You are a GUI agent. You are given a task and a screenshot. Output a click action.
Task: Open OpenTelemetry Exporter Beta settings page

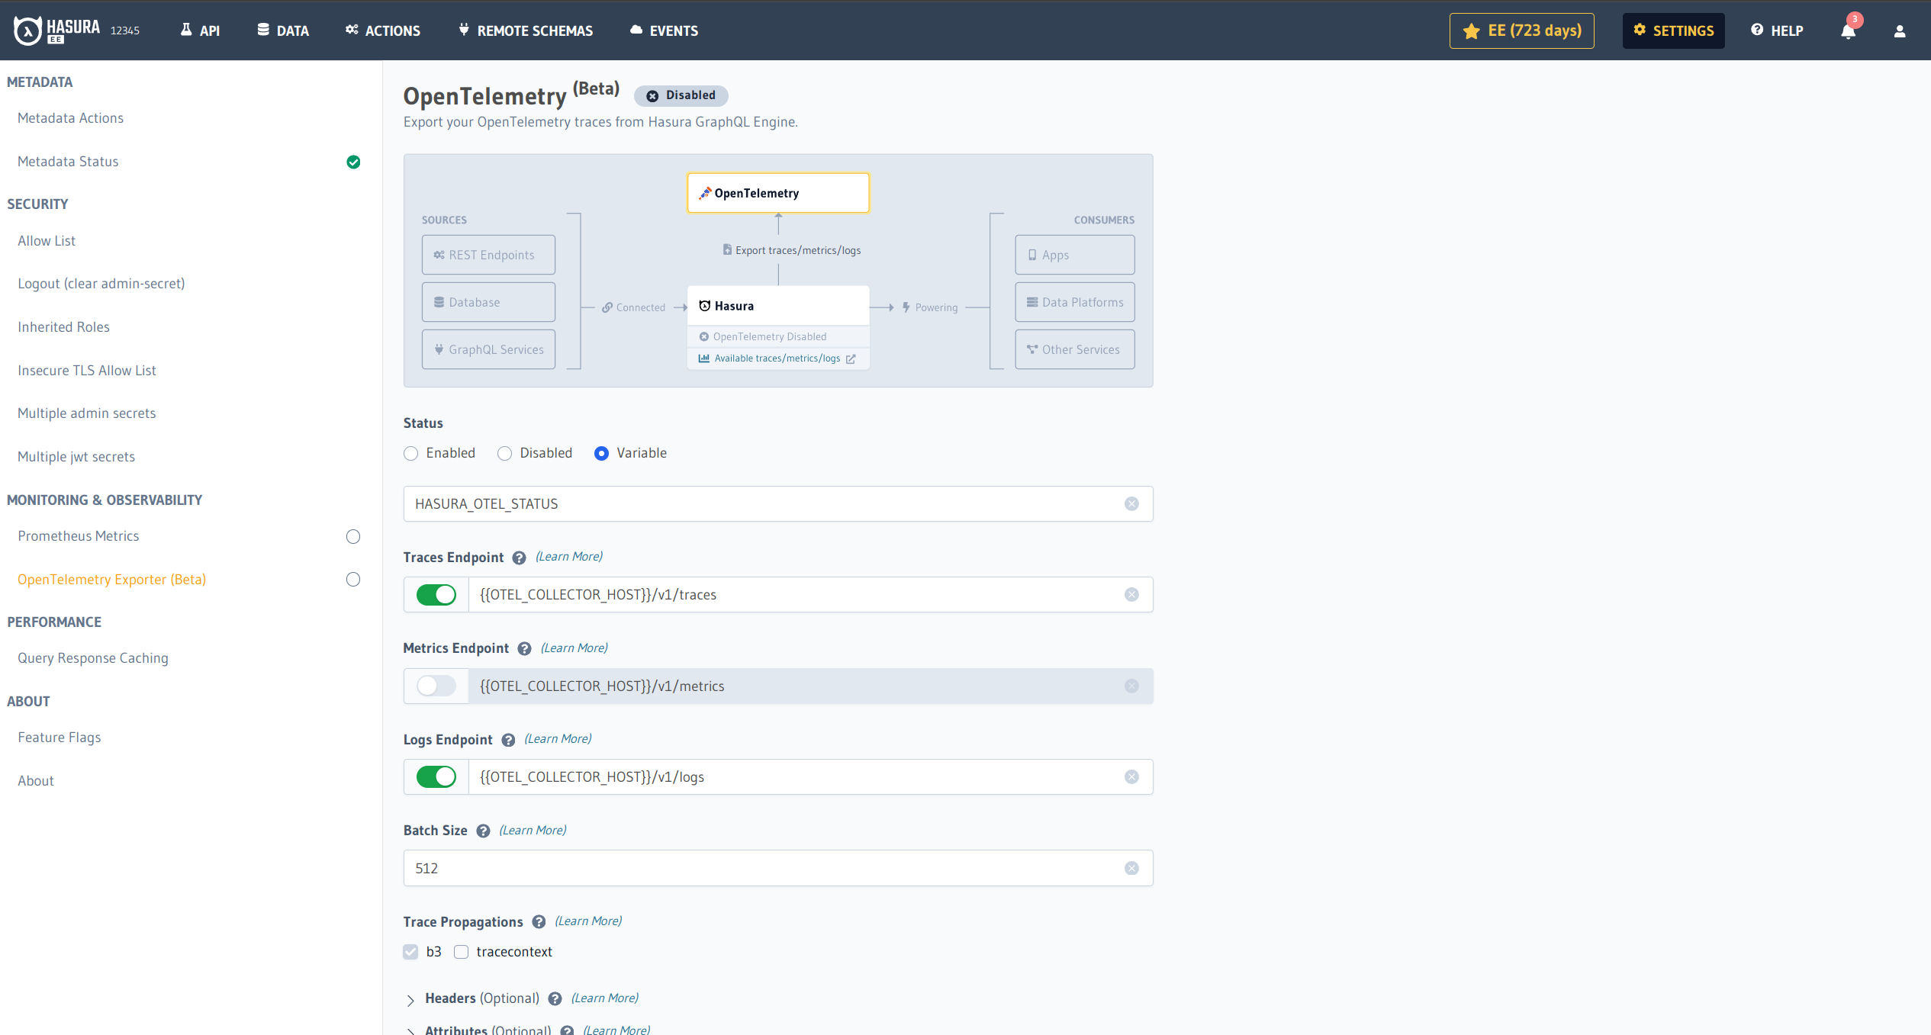click(x=111, y=580)
